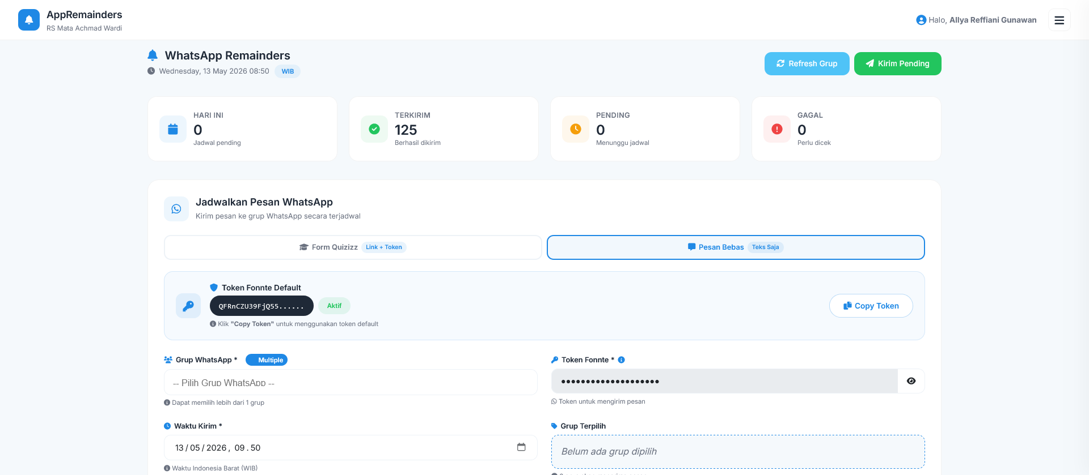Click the user profile avatar icon
The image size is (1089, 475).
point(921,20)
